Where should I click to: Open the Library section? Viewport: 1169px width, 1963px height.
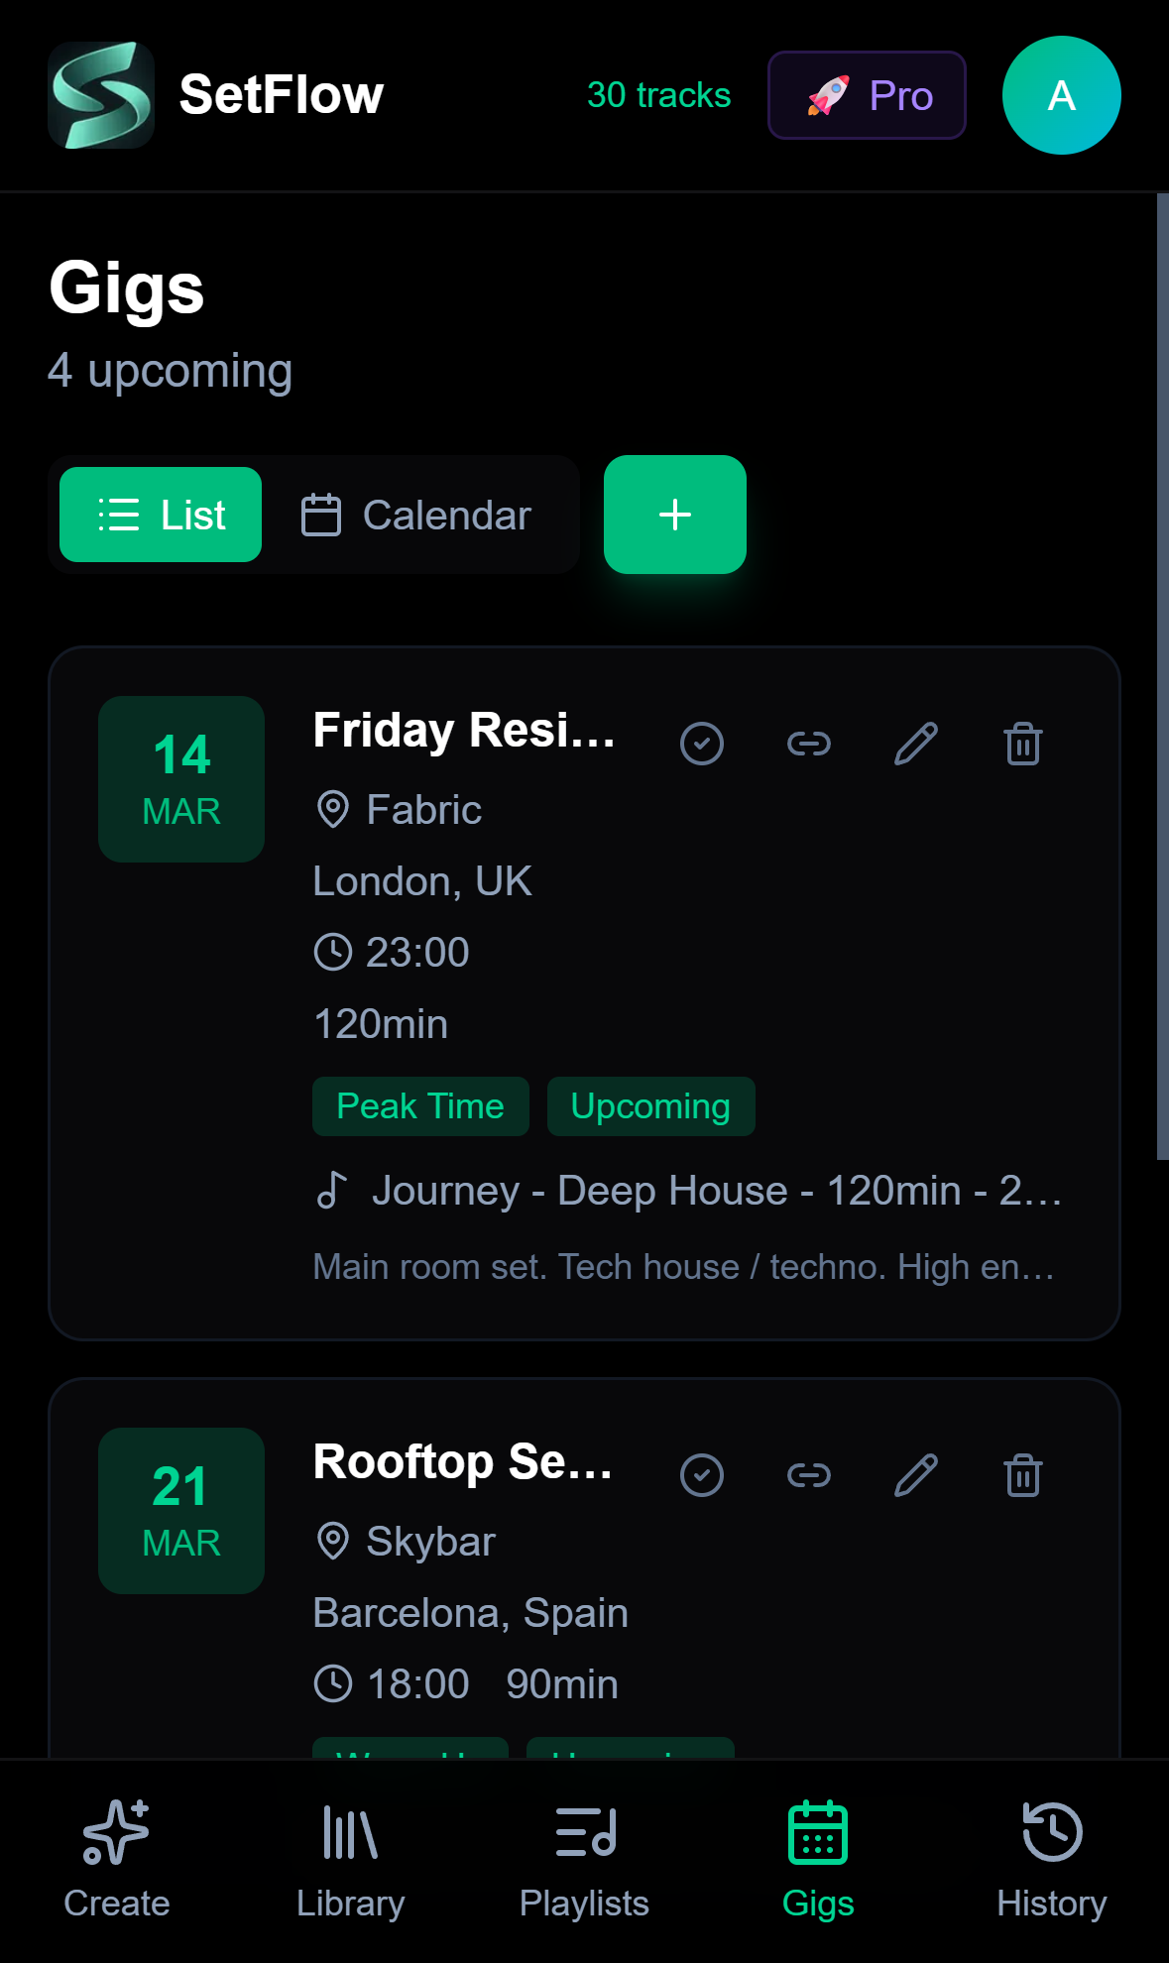click(350, 1861)
